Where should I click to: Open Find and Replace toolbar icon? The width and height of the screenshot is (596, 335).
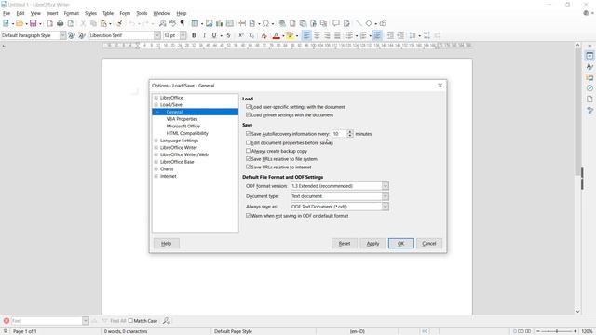162,23
